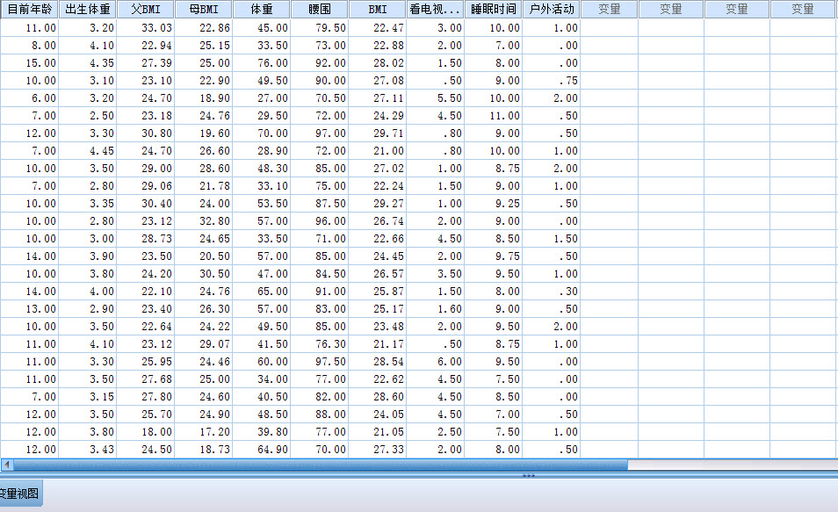This screenshot has width=838, height=512.
Task: Select the cell containing 22.86
Action: 204,28
